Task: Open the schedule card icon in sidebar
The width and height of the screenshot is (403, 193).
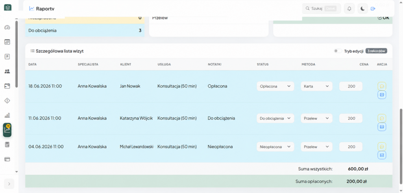Action: coord(7,86)
